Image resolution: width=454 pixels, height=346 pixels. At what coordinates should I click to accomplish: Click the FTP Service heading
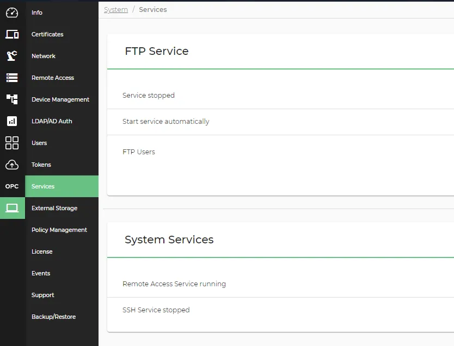click(157, 51)
